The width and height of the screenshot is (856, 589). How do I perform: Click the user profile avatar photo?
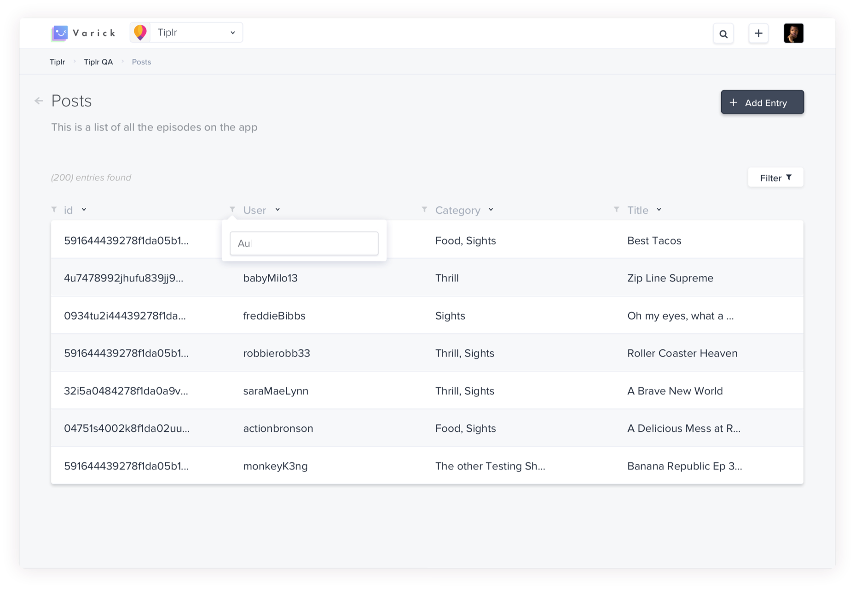coord(794,33)
